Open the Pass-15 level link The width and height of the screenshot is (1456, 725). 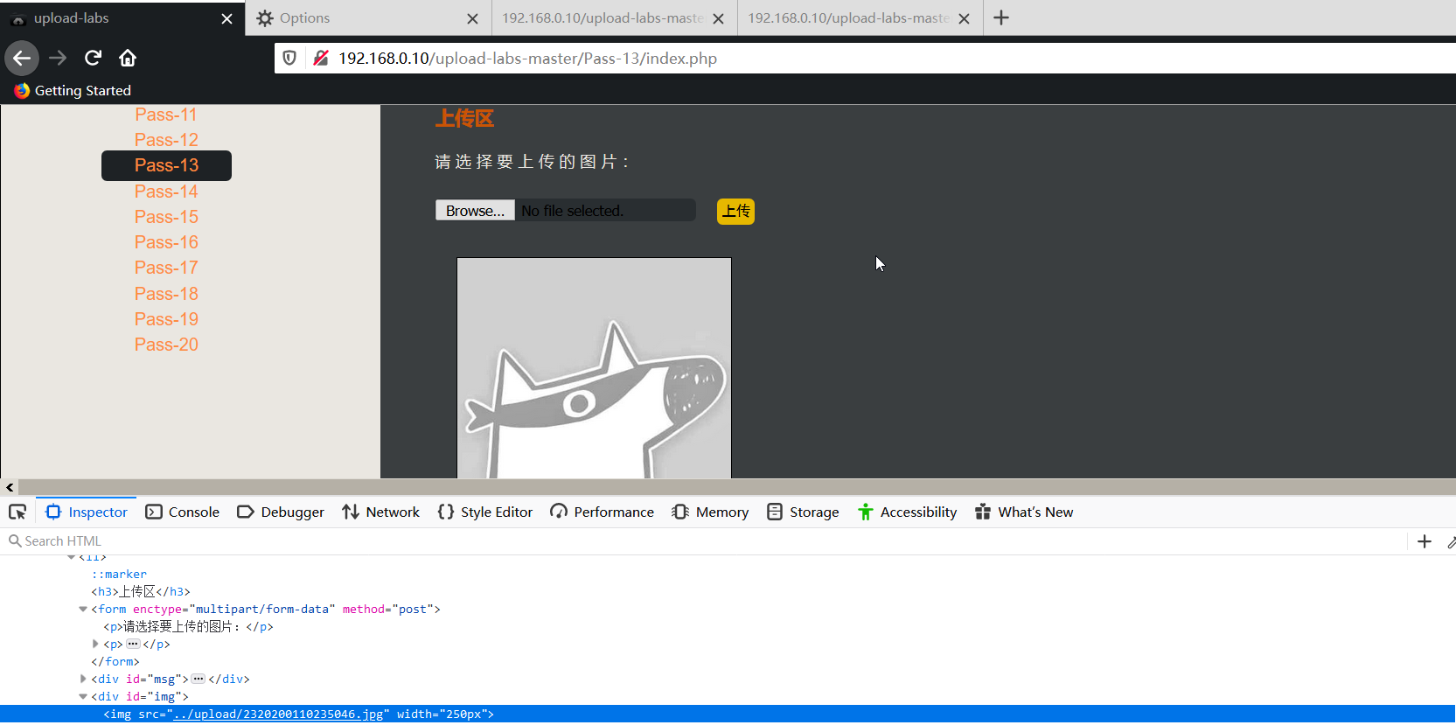click(x=166, y=217)
